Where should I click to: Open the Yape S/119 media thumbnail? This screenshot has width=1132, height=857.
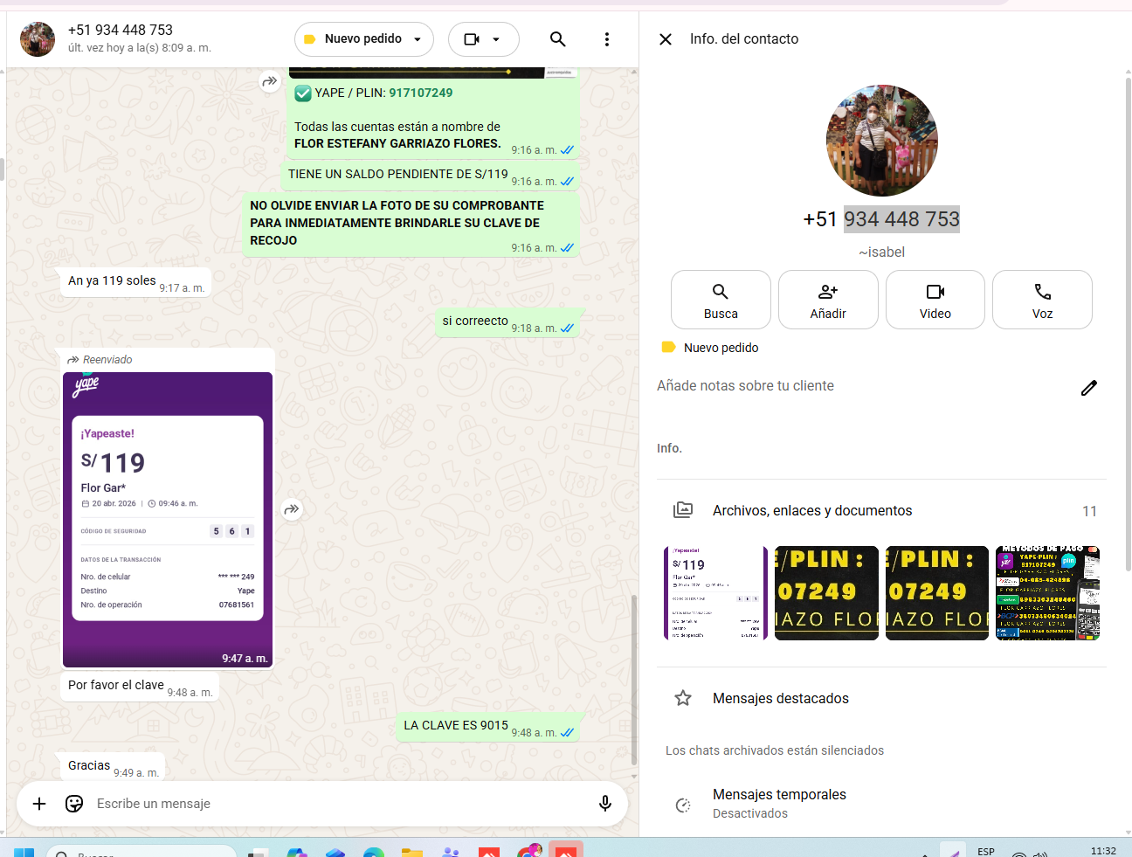coord(715,593)
